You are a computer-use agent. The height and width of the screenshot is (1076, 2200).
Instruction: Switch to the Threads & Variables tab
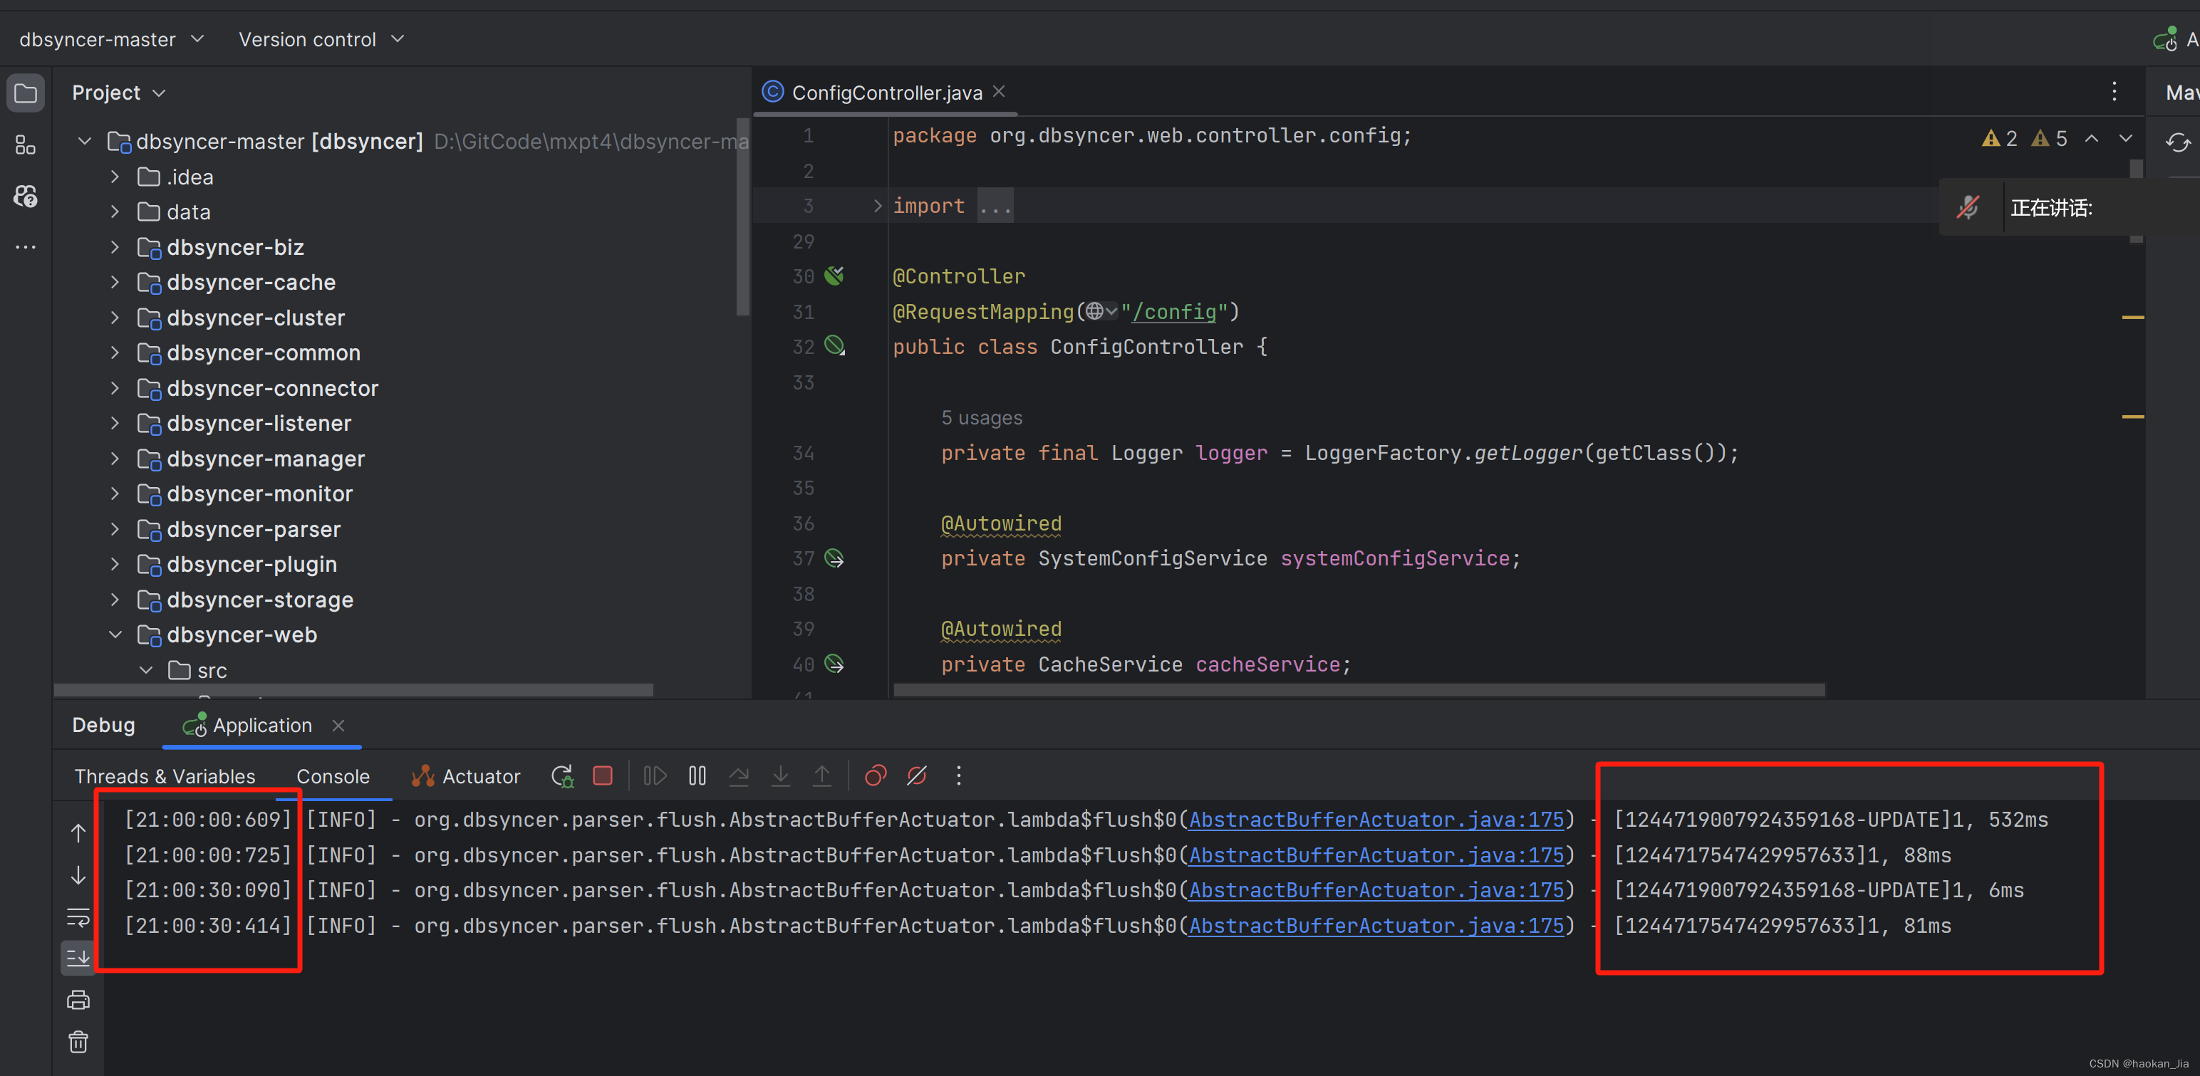point(164,775)
